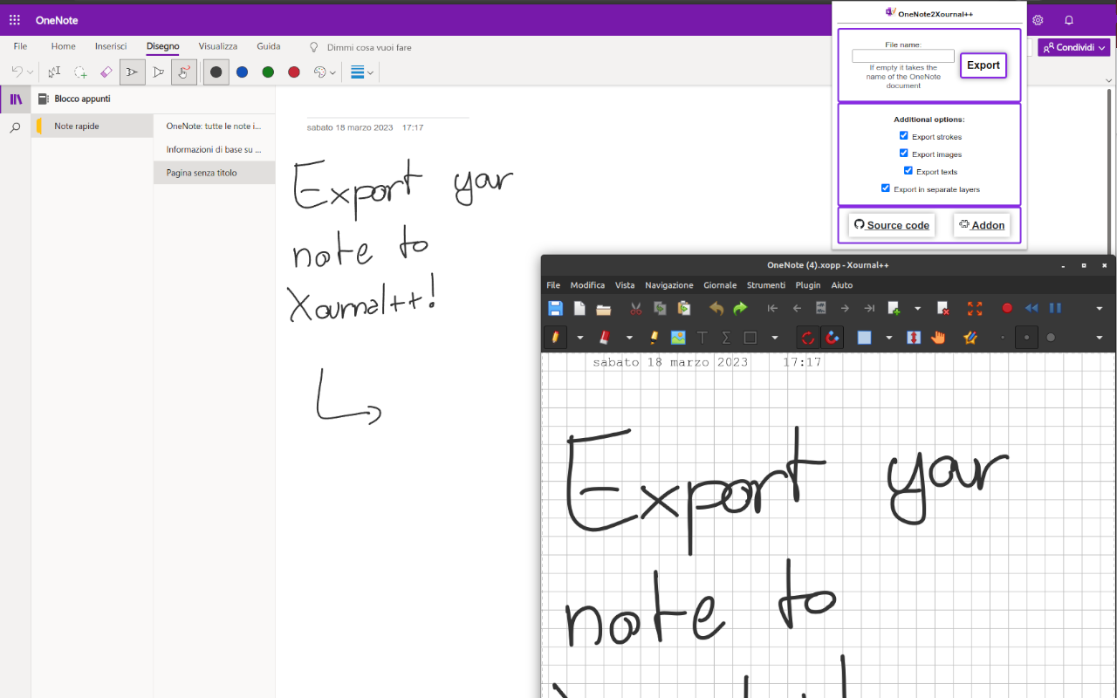Select the blue pen color in OneNote
The image size is (1117, 698).
pyautogui.click(x=242, y=72)
